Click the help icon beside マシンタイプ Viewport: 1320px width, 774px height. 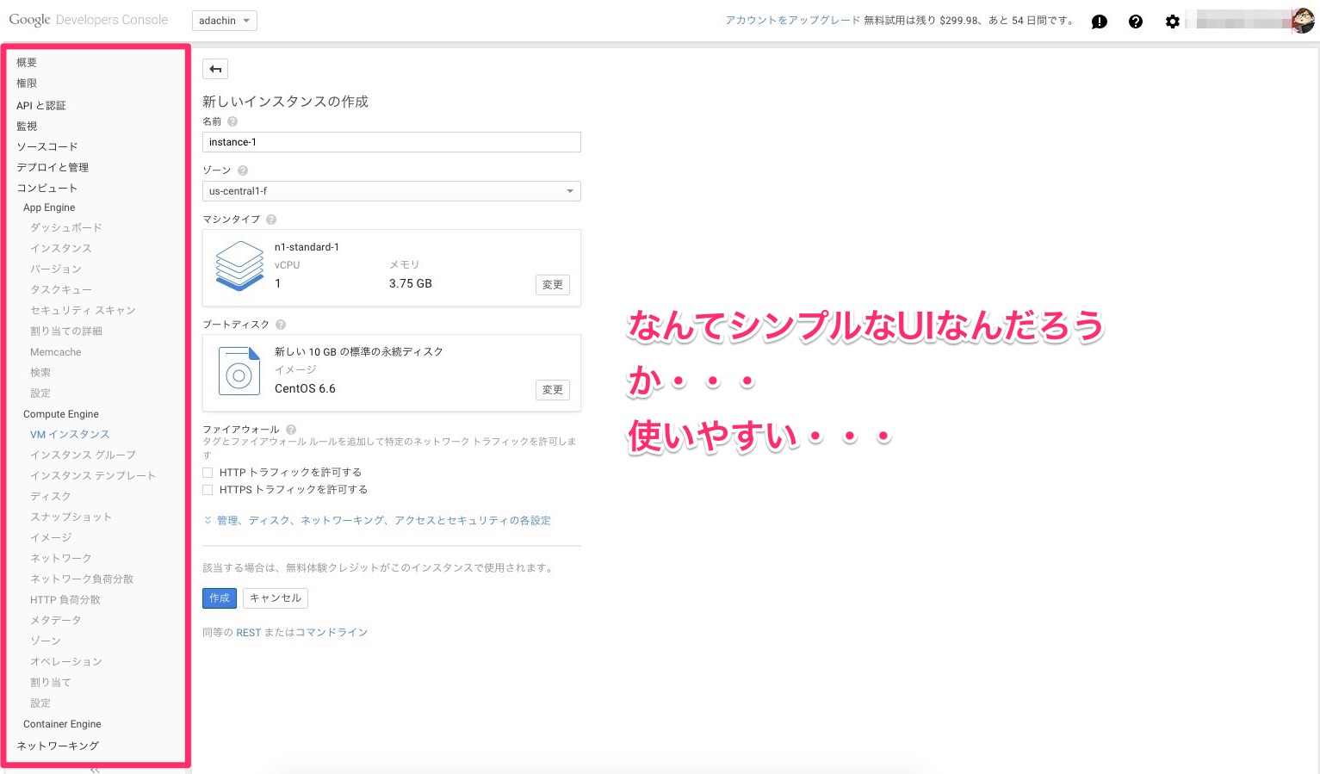[271, 220]
